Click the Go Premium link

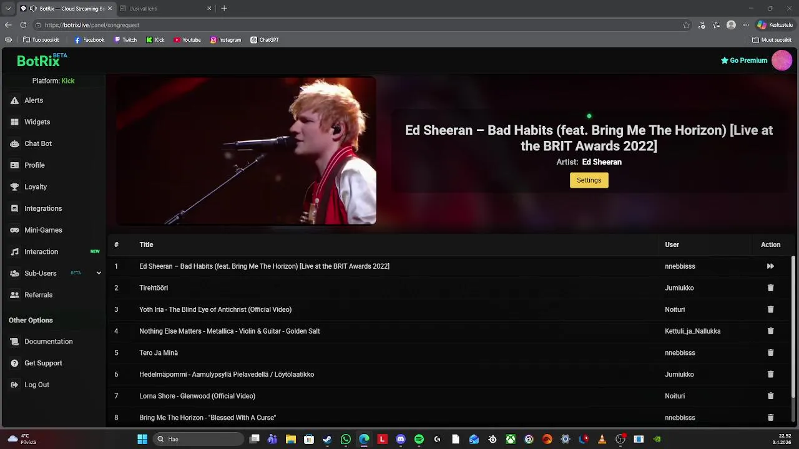(x=744, y=60)
